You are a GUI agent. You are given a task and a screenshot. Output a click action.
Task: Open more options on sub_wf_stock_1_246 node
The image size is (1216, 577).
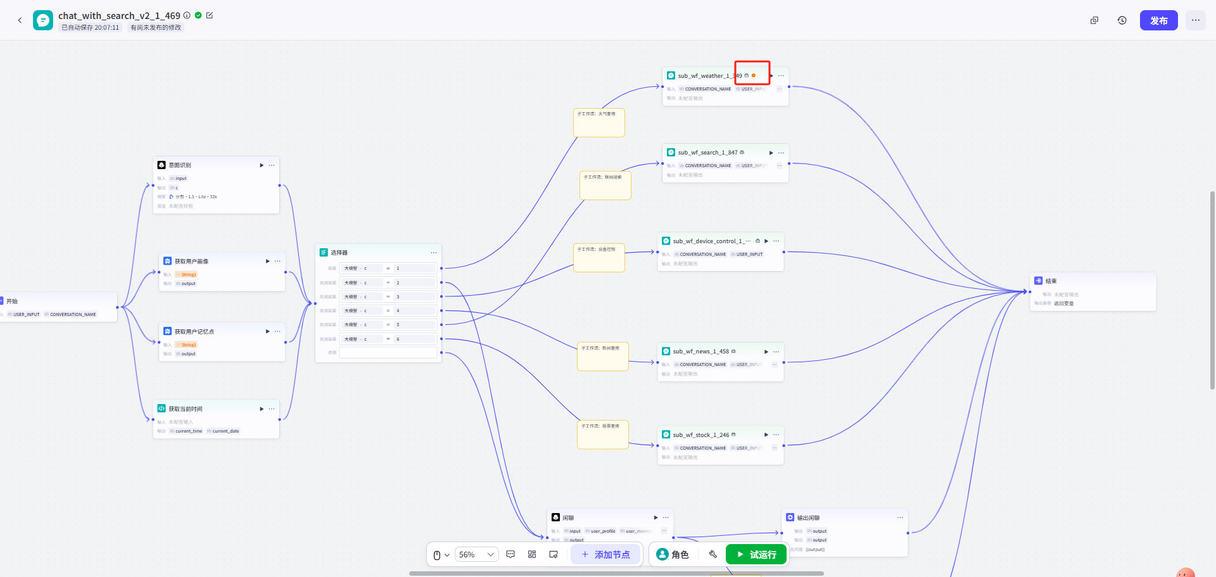point(776,435)
